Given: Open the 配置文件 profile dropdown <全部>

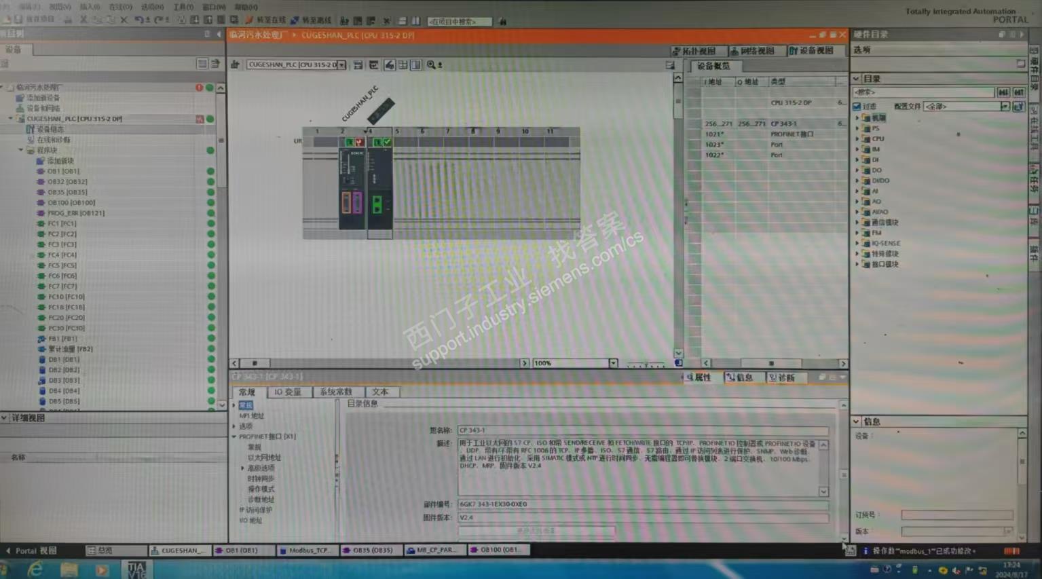Looking at the screenshot, I should click(1004, 107).
